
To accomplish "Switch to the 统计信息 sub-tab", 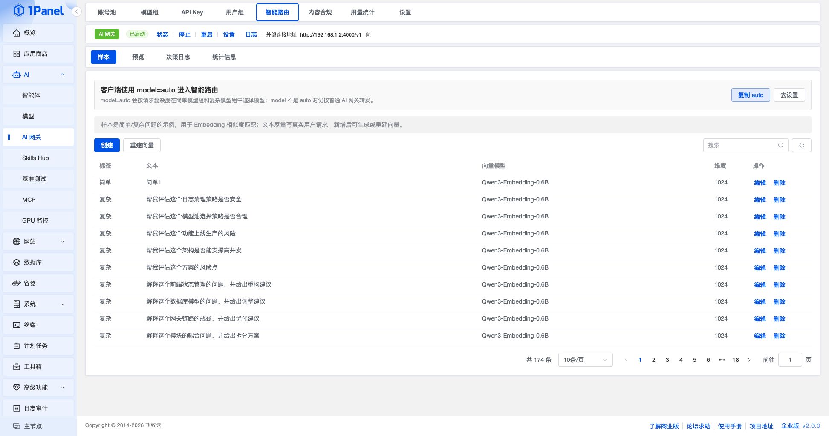I will coord(224,57).
